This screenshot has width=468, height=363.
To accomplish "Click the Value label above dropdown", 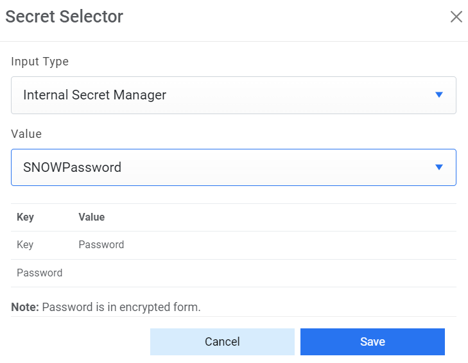I will click(x=26, y=134).
